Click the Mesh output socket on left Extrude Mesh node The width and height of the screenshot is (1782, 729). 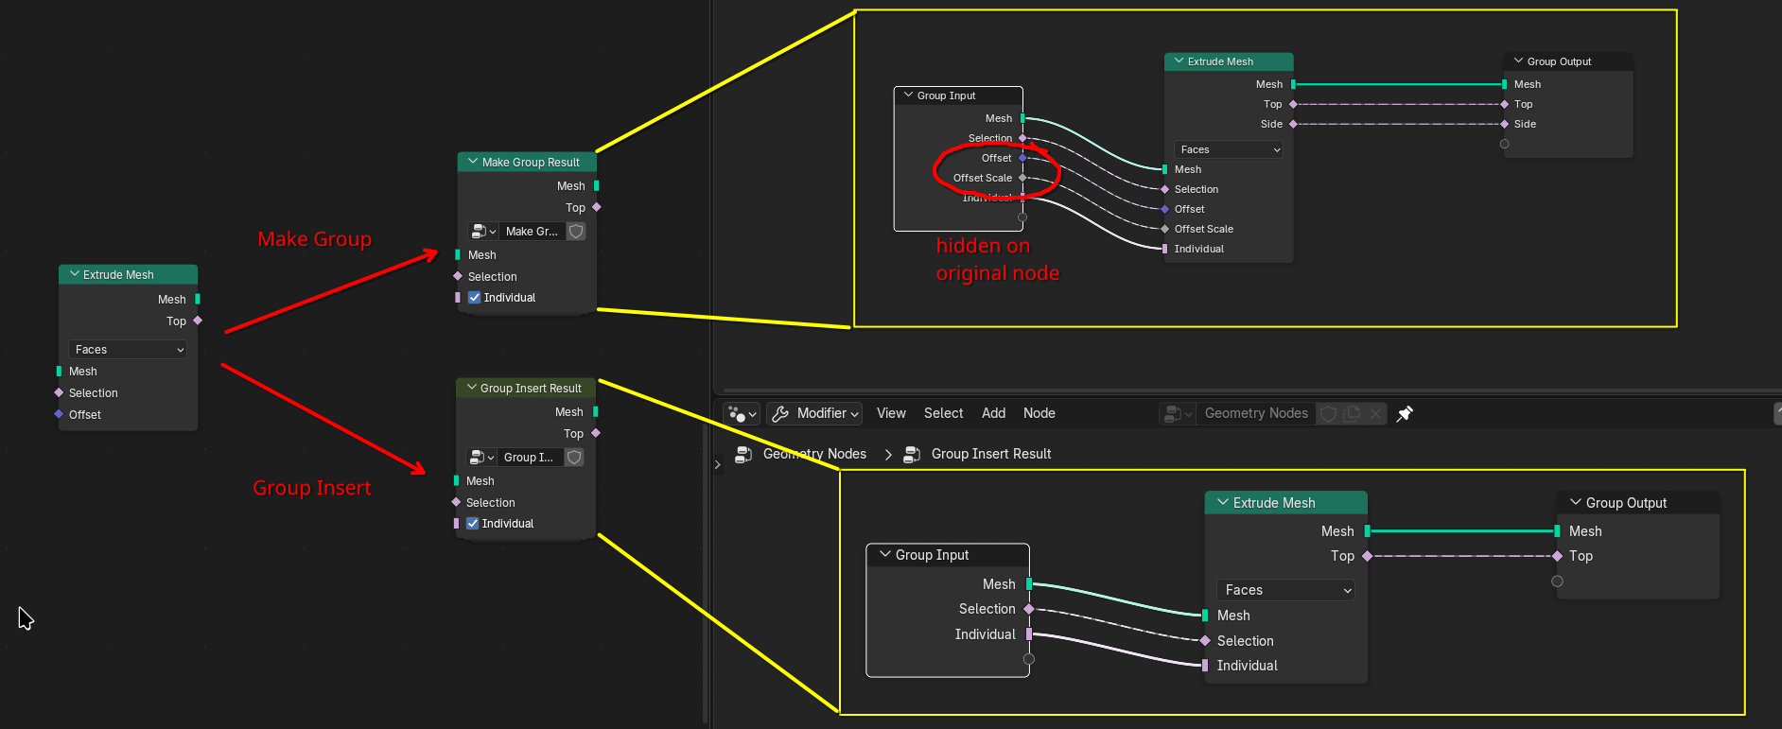pos(198,299)
